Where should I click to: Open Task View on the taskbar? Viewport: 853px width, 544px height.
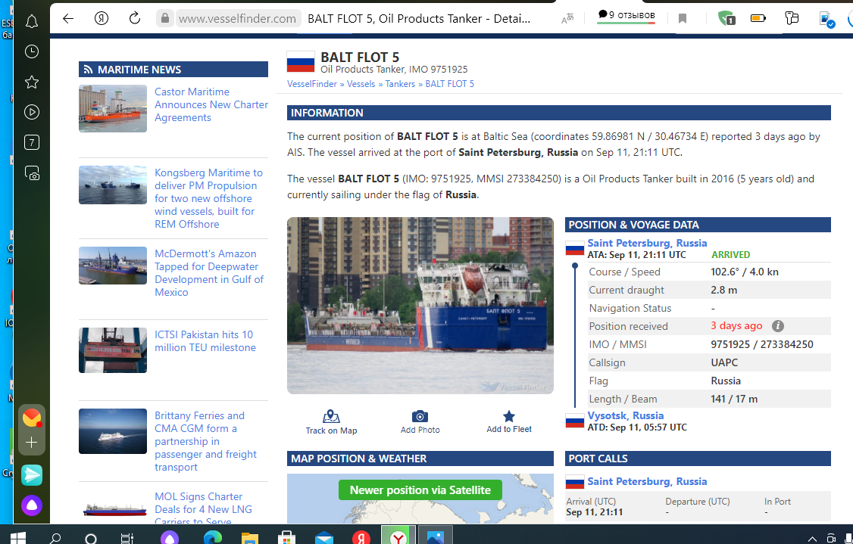point(127,538)
